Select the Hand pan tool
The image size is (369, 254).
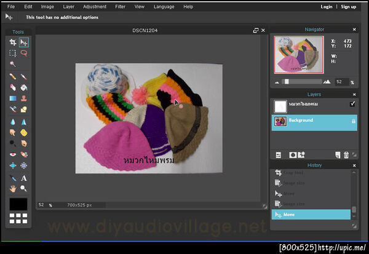[13, 189]
